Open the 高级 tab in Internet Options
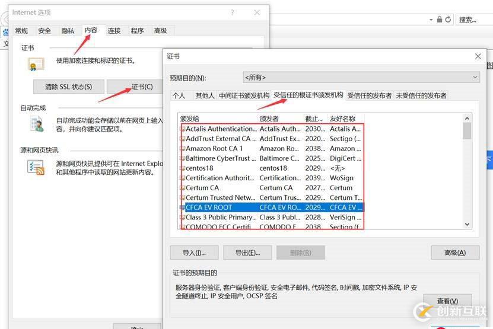The width and height of the screenshot is (493, 329). click(x=160, y=31)
